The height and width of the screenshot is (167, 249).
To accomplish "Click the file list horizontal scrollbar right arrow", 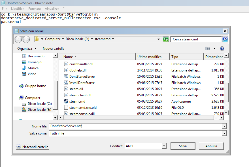I will pyautogui.click(x=222, y=118).
